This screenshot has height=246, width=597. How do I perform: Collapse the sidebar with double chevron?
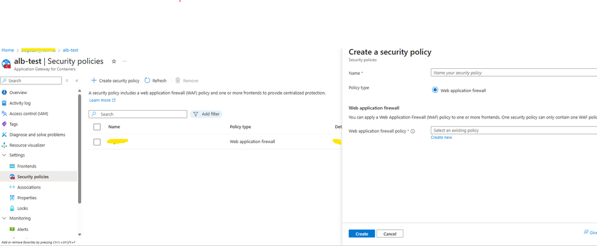76,81
